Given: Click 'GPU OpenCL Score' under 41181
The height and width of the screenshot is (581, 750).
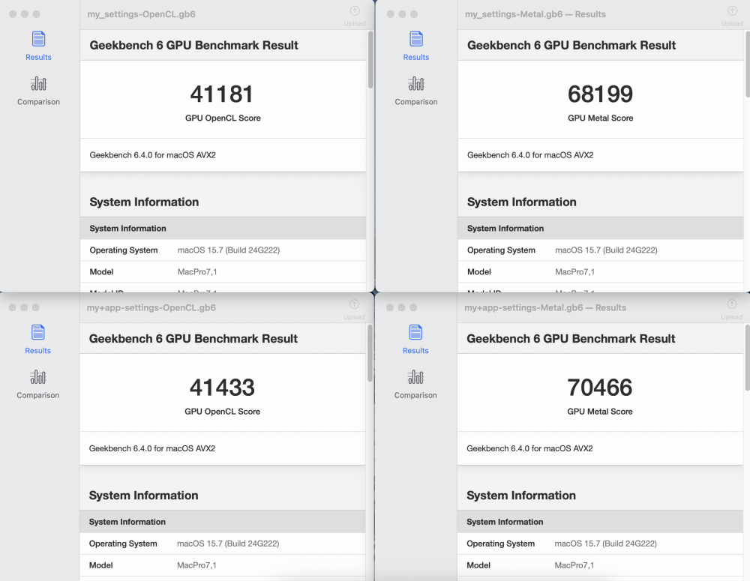Looking at the screenshot, I should click(223, 118).
